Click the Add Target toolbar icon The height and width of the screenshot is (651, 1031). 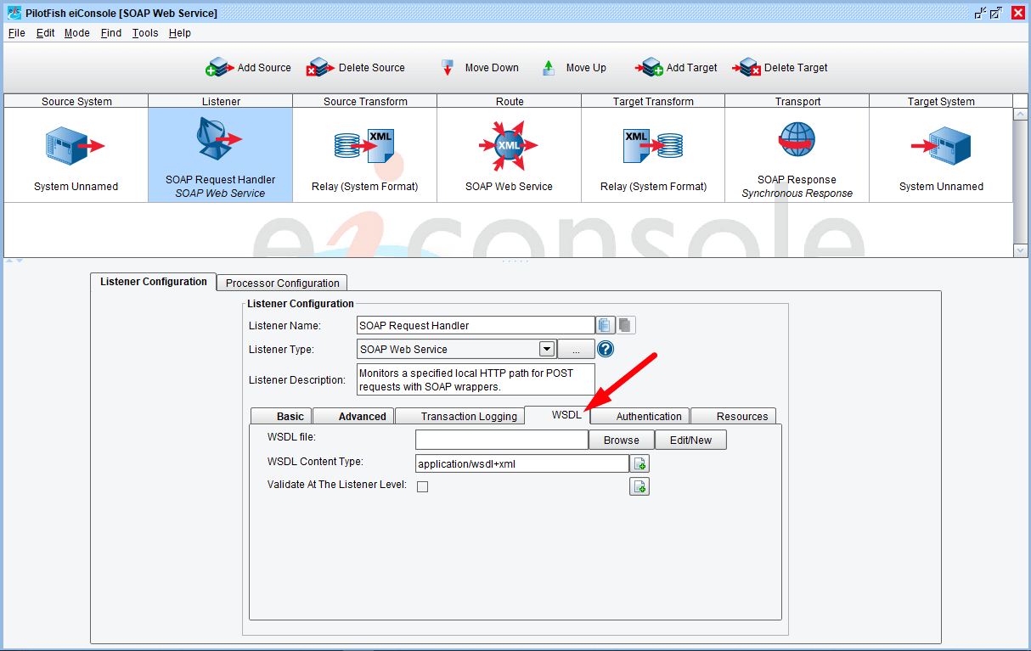coord(650,68)
